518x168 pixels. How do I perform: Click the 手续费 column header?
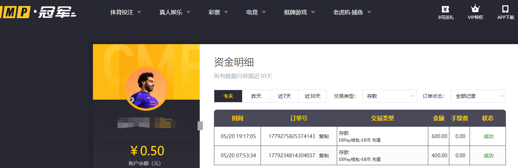pos(460,118)
